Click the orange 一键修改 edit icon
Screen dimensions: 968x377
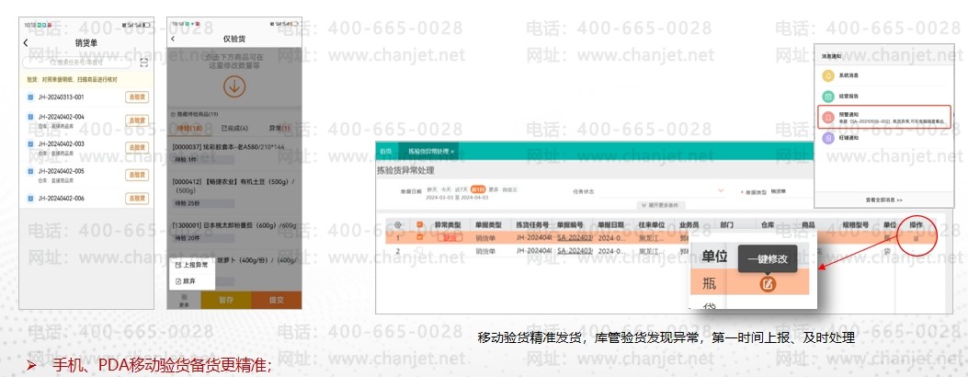point(768,283)
